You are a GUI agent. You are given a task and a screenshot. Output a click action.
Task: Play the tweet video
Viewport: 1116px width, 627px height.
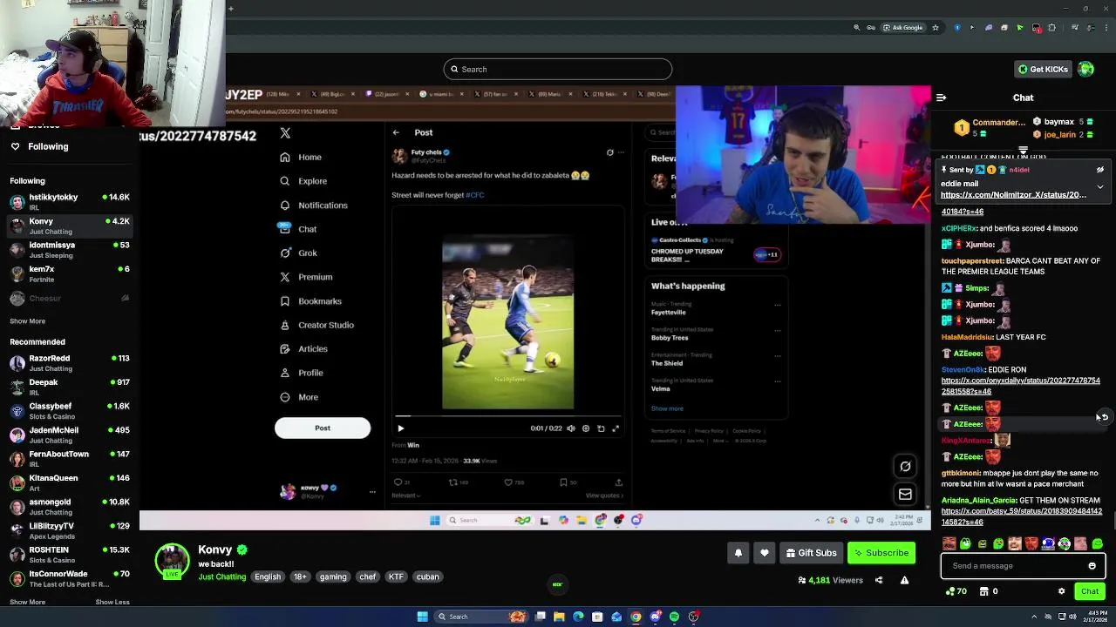click(400, 428)
